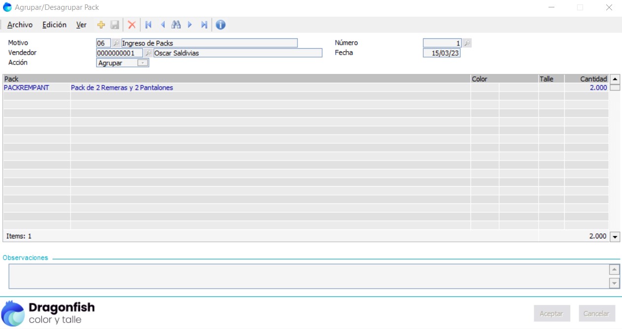This screenshot has height=329, width=622.
Task: Open the Motivo lookup magnifier
Action: click(x=116, y=43)
